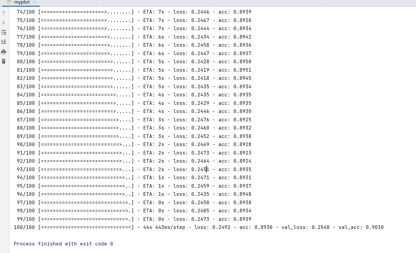Image resolution: width=416 pixels, height=253 pixels.
Task: Select the 90/100 step counter
Action: 26,145
